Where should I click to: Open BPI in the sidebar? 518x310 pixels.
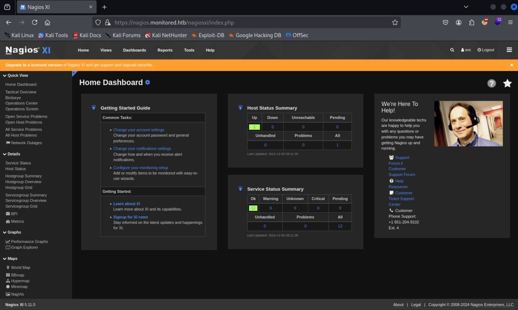11,214
